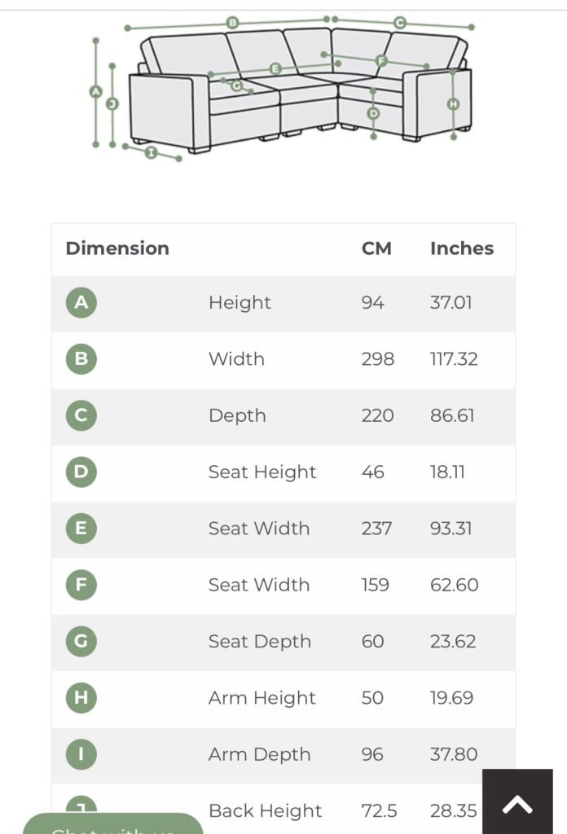Select the Dimension column header

tap(117, 248)
